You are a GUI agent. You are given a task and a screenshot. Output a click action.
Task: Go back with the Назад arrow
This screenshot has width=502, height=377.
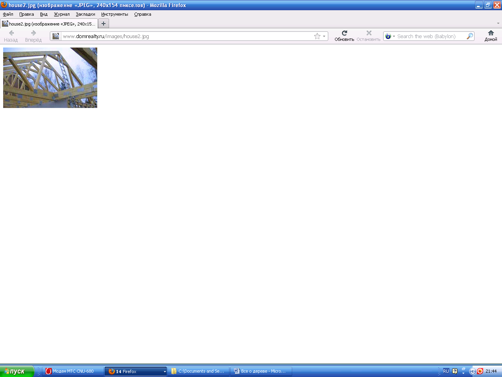click(x=11, y=36)
